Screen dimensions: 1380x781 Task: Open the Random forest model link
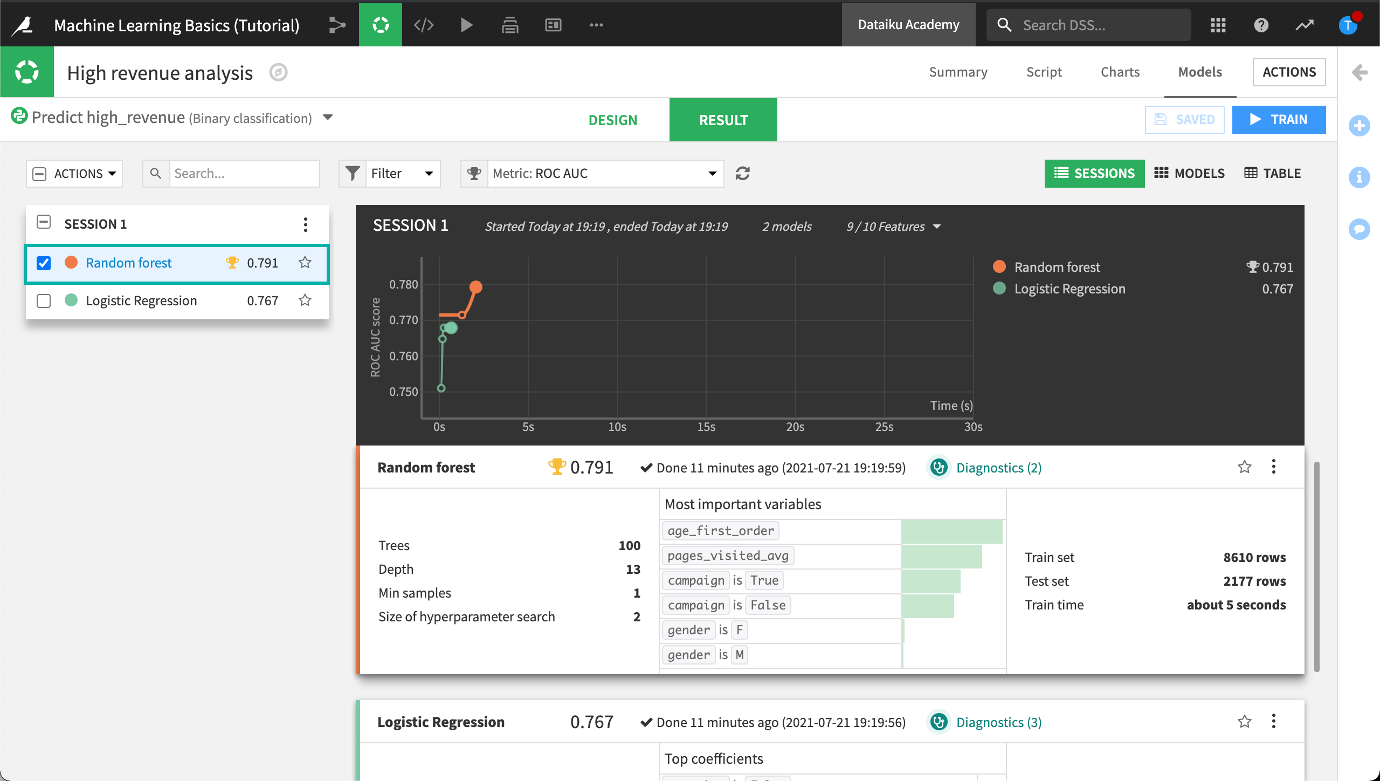[128, 263]
